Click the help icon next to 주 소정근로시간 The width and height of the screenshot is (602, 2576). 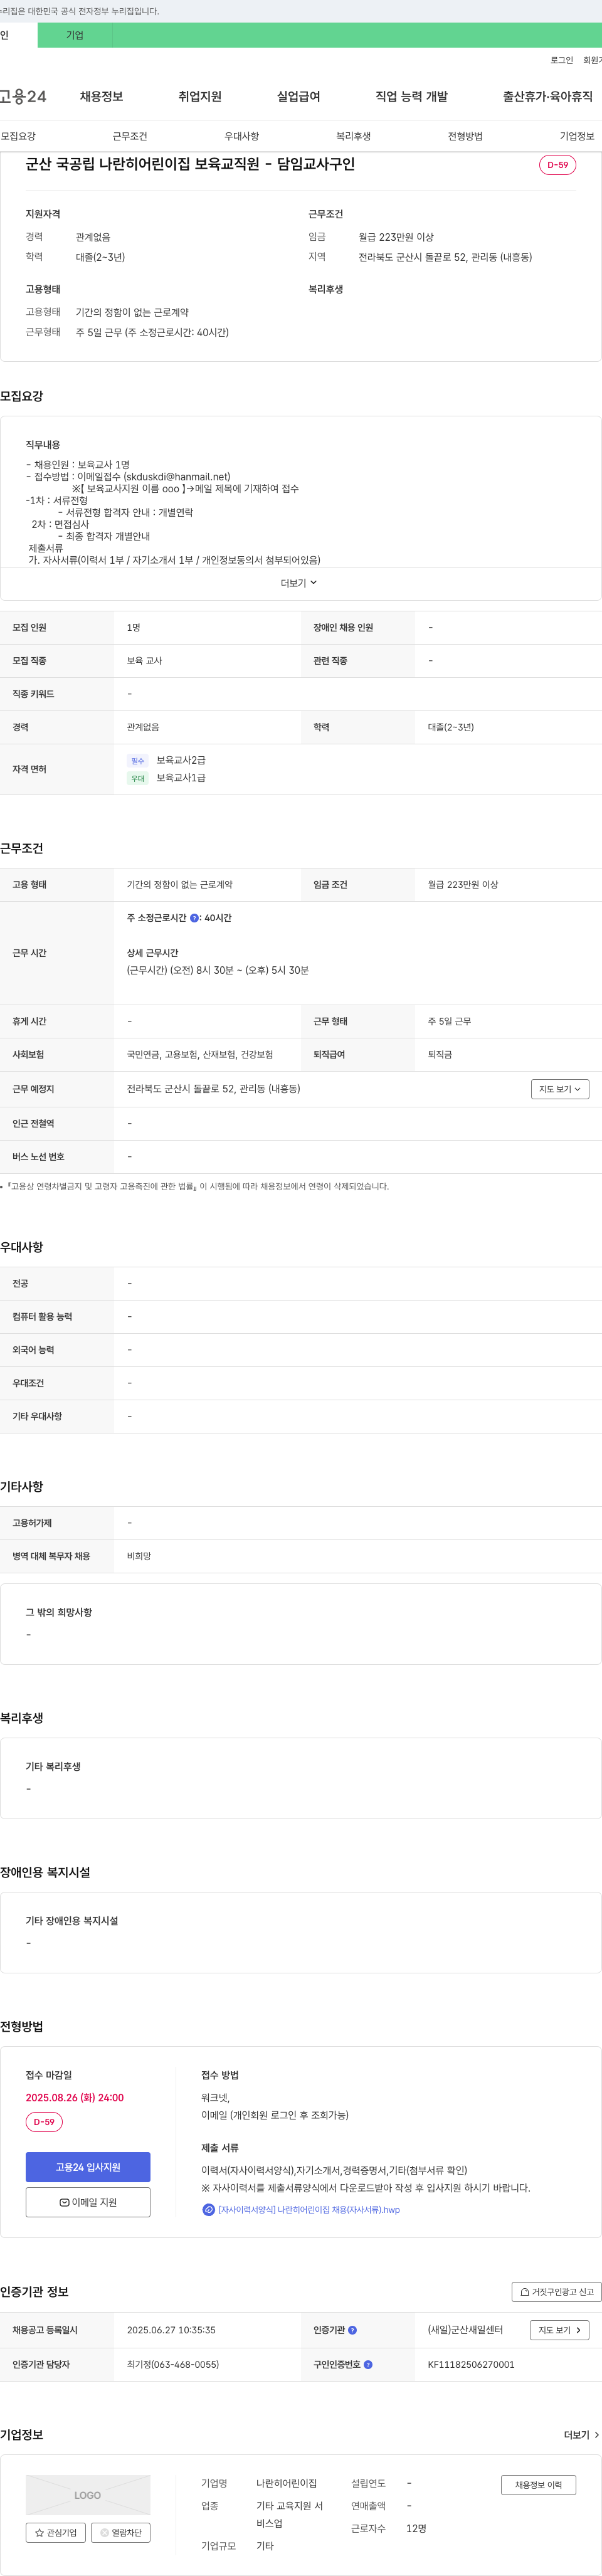pyautogui.click(x=194, y=918)
